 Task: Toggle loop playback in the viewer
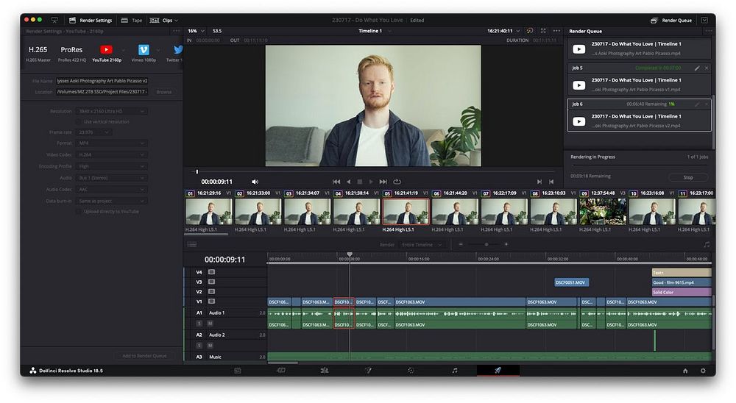tap(397, 182)
